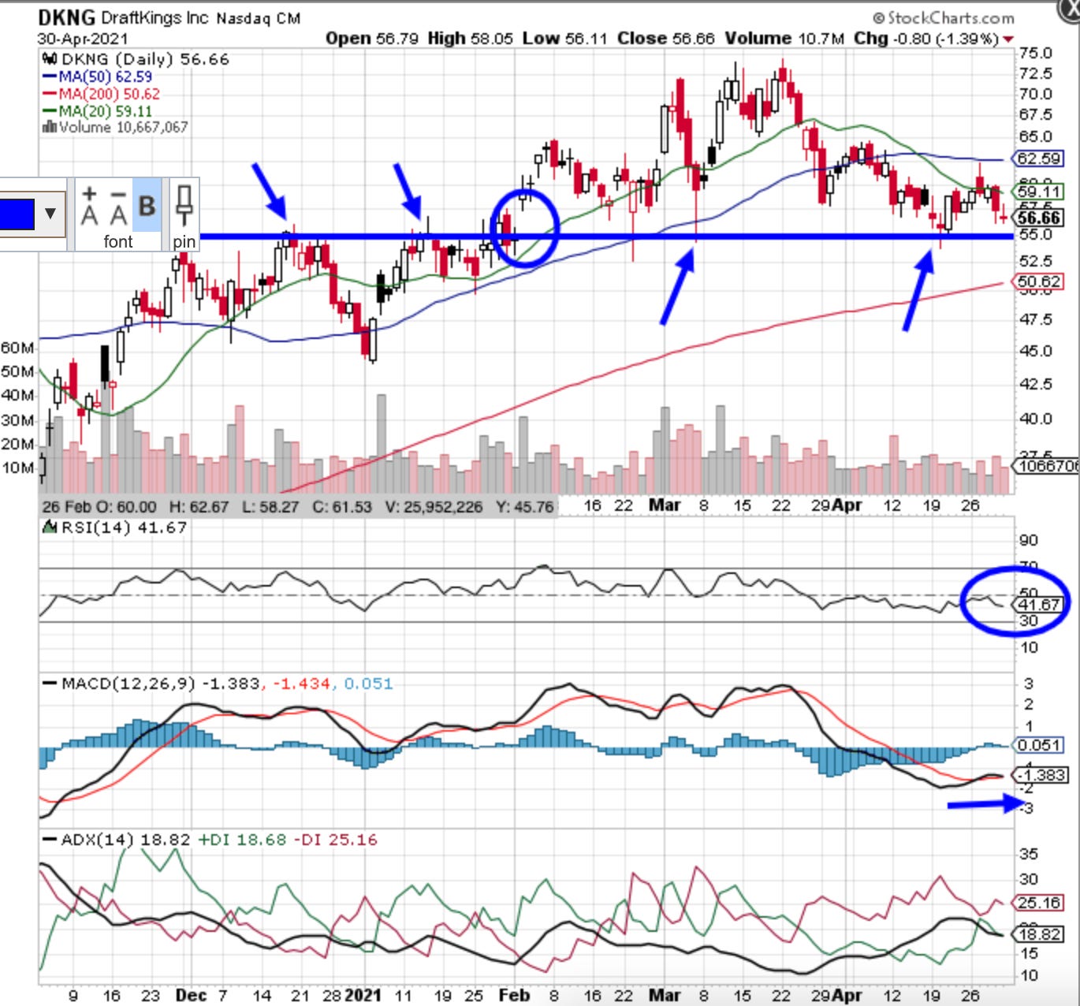Click the 0.051 MACD histogram axis tag

click(x=1039, y=745)
